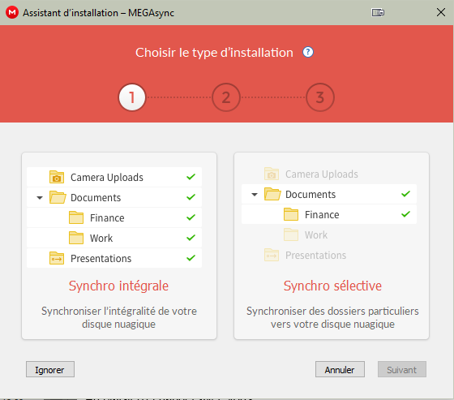Toggle the green checkmark next to Camera Uploads

191,177
